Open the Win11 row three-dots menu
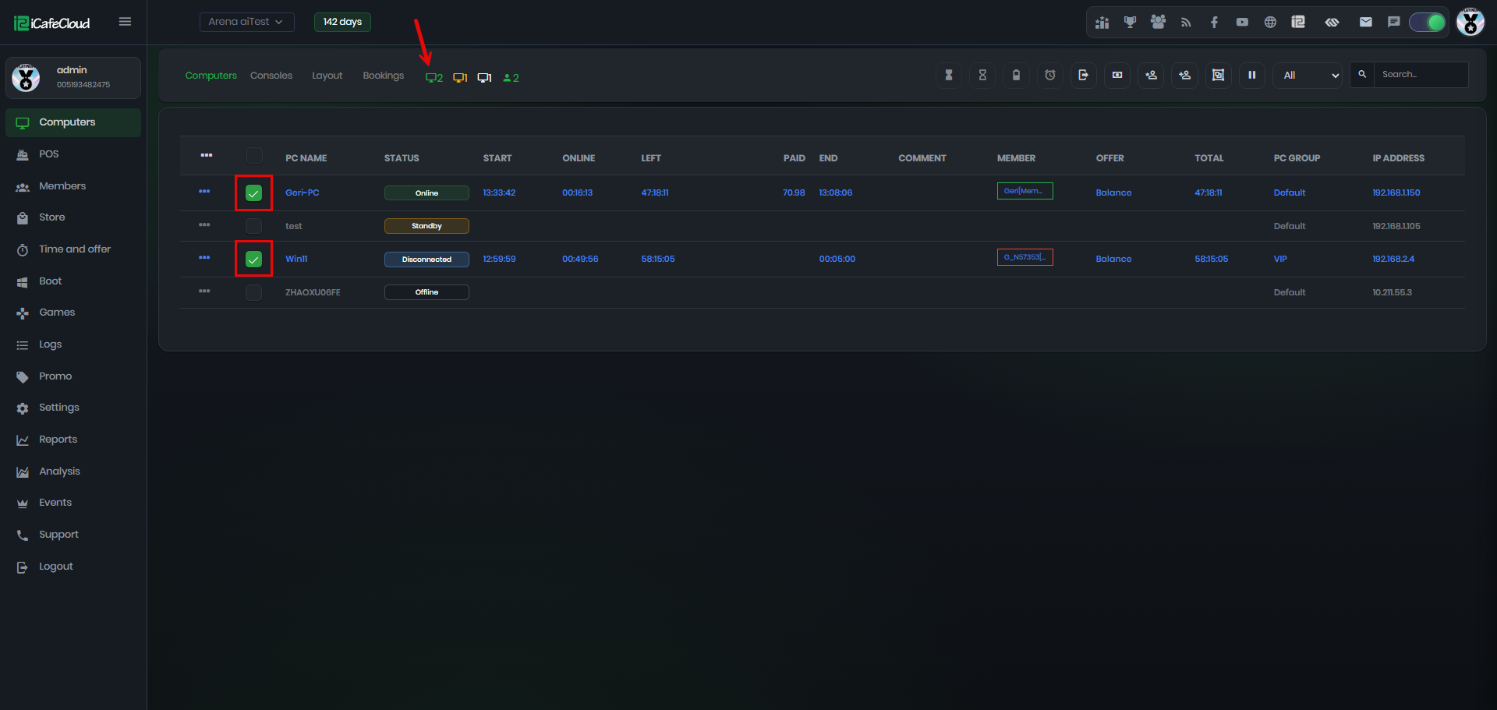Screen dimensions: 1497x710 click(204, 257)
